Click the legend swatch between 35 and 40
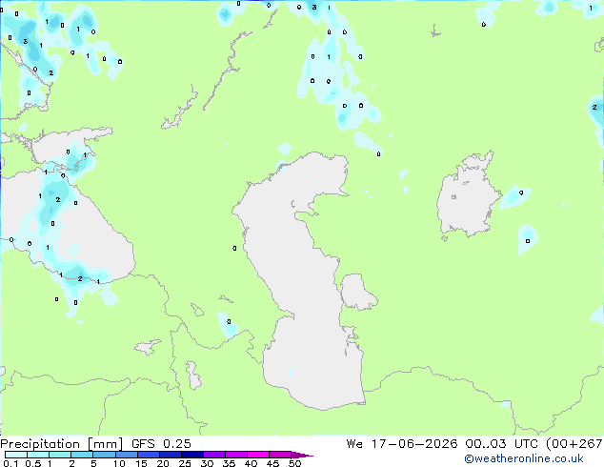Image resolution: width=604 pixels, height=467 pixels. coord(235,455)
